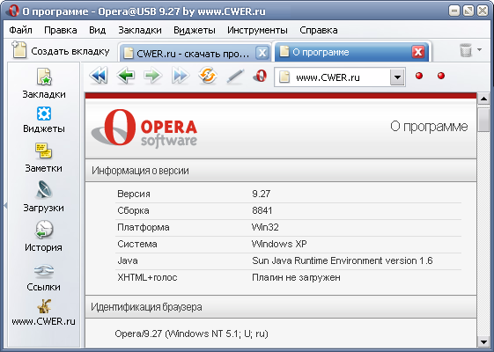Image resolution: width=494 pixels, height=352 pixels.
Task: Expand the address bar dropdown arrow
Action: coord(397,77)
